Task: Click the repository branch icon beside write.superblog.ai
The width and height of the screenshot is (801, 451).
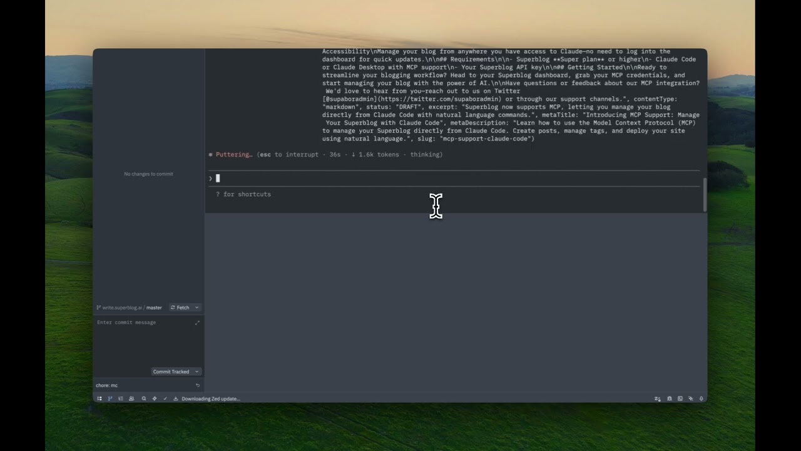Action: click(99, 308)
